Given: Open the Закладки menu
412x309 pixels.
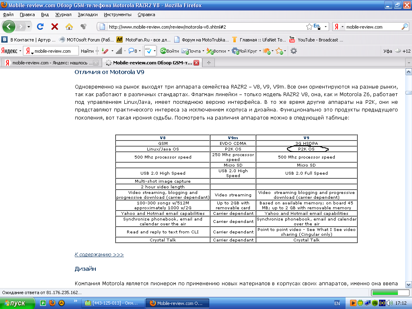Looking at the screenshot, I should (87, 15).
